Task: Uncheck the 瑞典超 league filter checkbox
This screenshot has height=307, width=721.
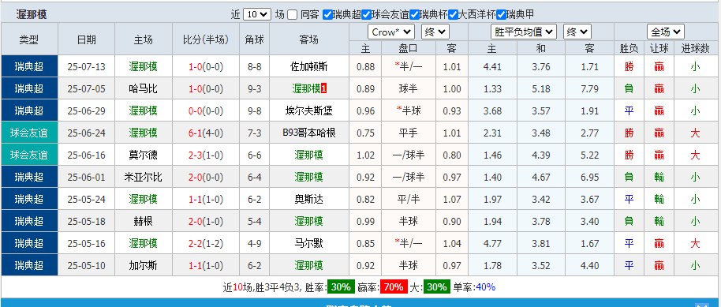Action: pos(327,15)
